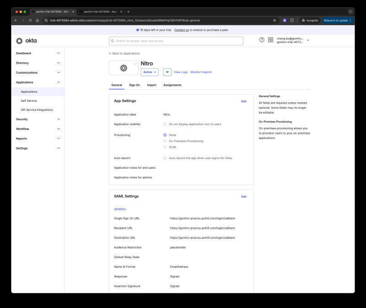
Task: Expand the Customizations menu
Action: [38, 72]
